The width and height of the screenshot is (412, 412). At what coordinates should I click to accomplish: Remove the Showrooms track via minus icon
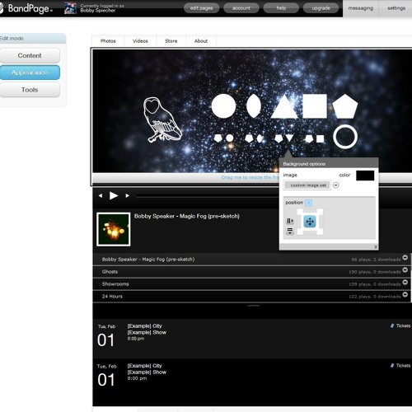(405, 282)
